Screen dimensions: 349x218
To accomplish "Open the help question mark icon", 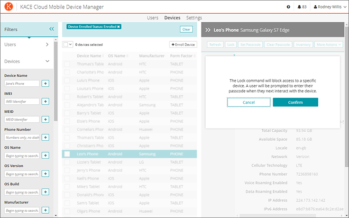I will (x=288, y=7).
